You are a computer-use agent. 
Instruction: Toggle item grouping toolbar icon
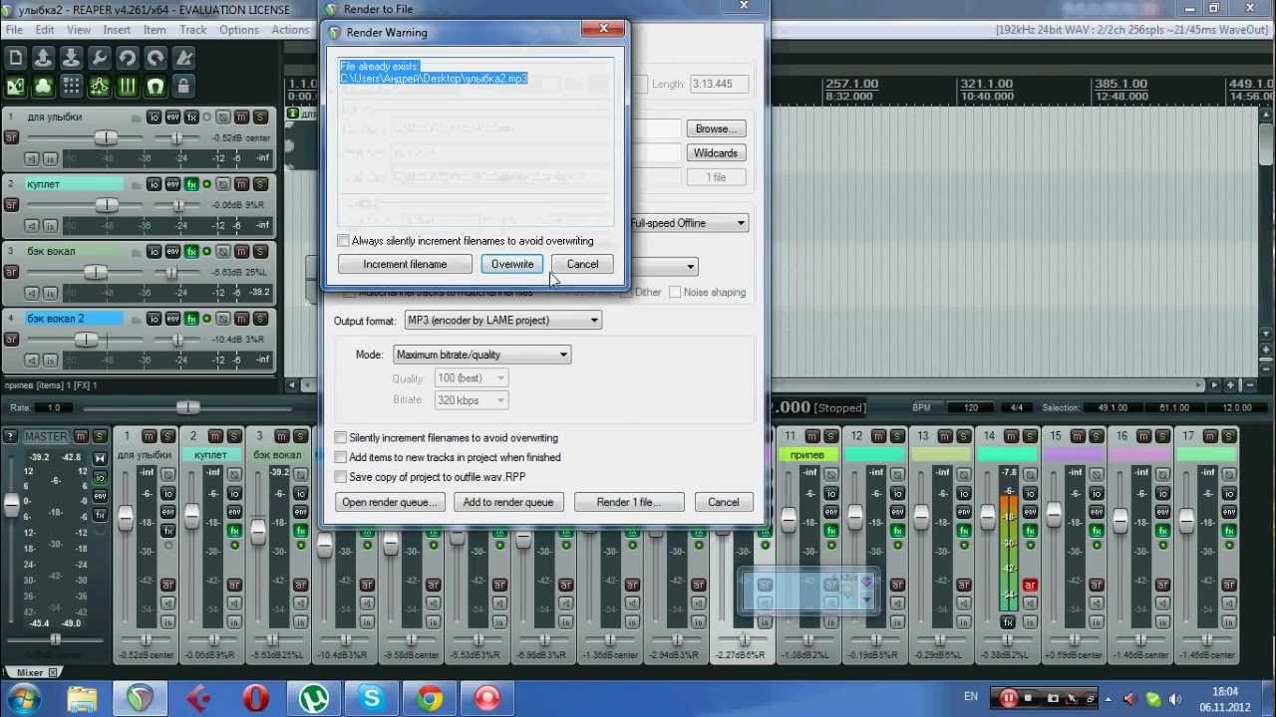point(44,87)
